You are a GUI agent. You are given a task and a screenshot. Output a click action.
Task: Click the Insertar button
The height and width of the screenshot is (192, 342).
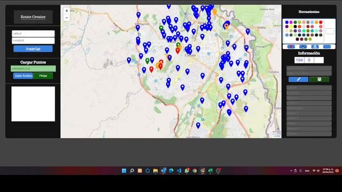33,49
